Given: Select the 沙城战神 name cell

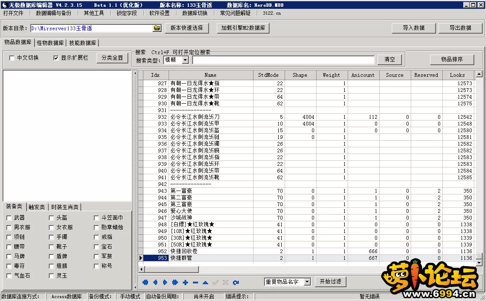Looking at the screenshot, I should [x=211, y=217].
